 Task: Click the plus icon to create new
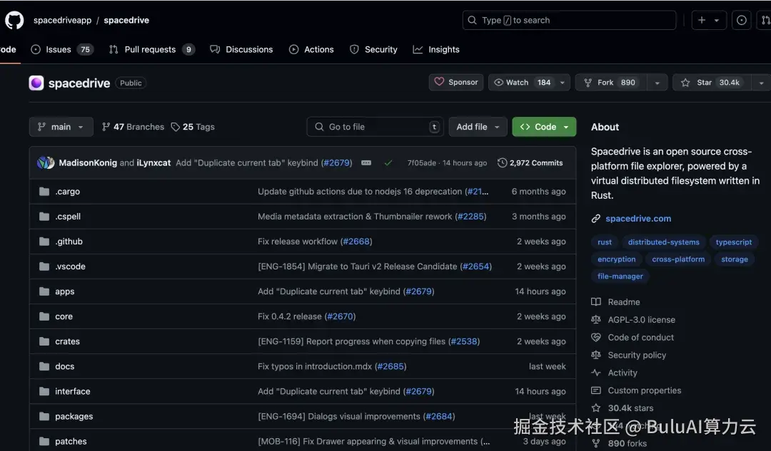point(703,19)
